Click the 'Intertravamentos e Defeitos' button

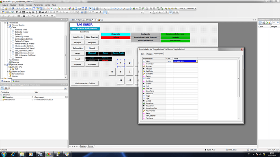[85, 83]
